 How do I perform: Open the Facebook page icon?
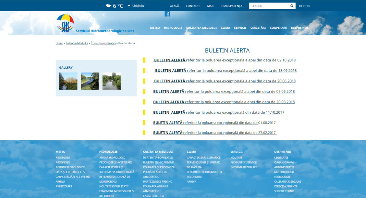167,14
